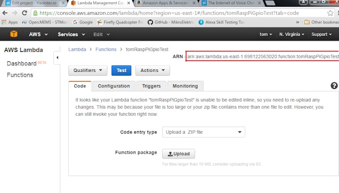Open the Support dropdown menu
The width and height of the screenshot is (339, 193).
coord(321,34)
